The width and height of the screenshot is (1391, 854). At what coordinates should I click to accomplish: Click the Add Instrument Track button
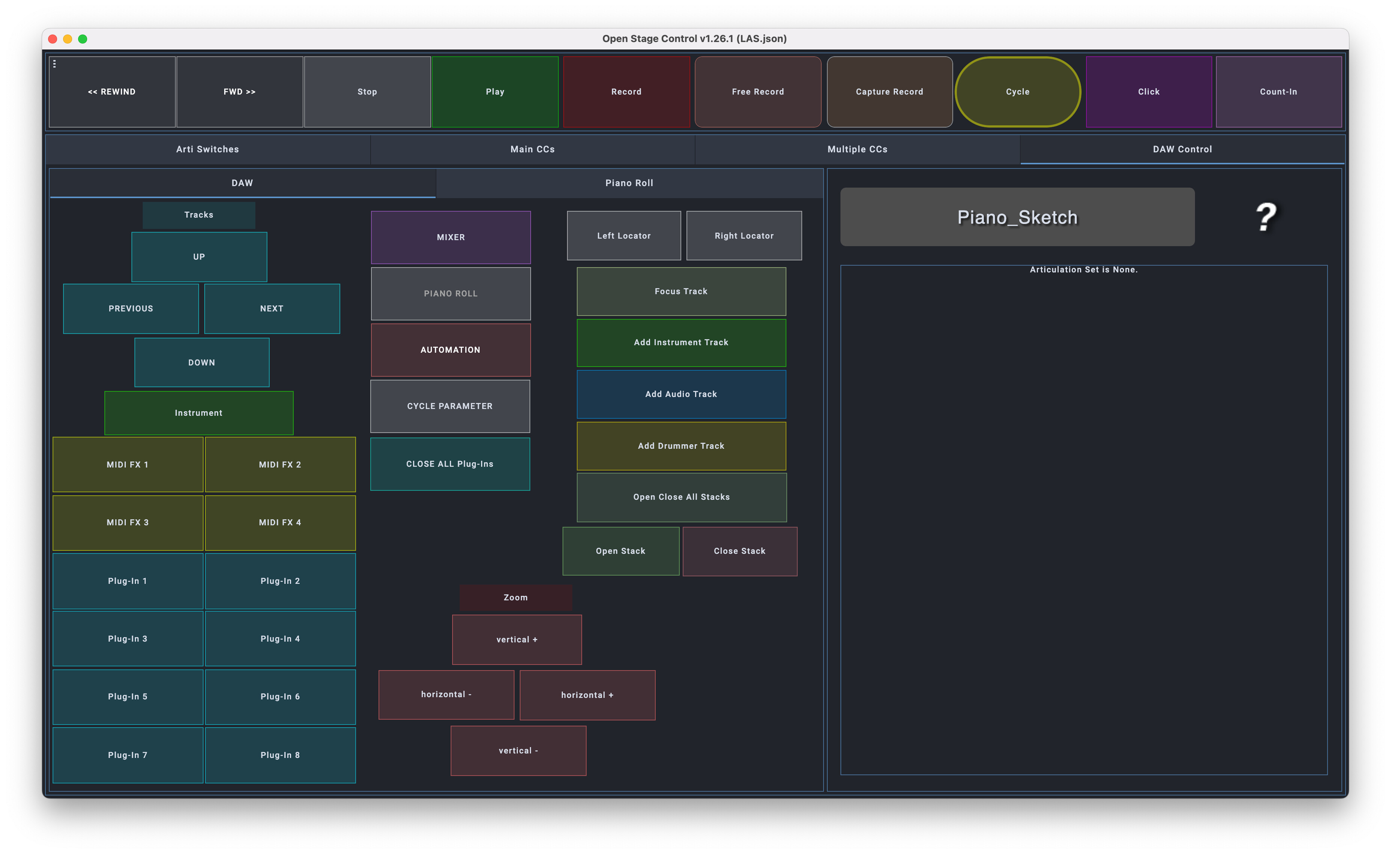click(x=680, y=342)
